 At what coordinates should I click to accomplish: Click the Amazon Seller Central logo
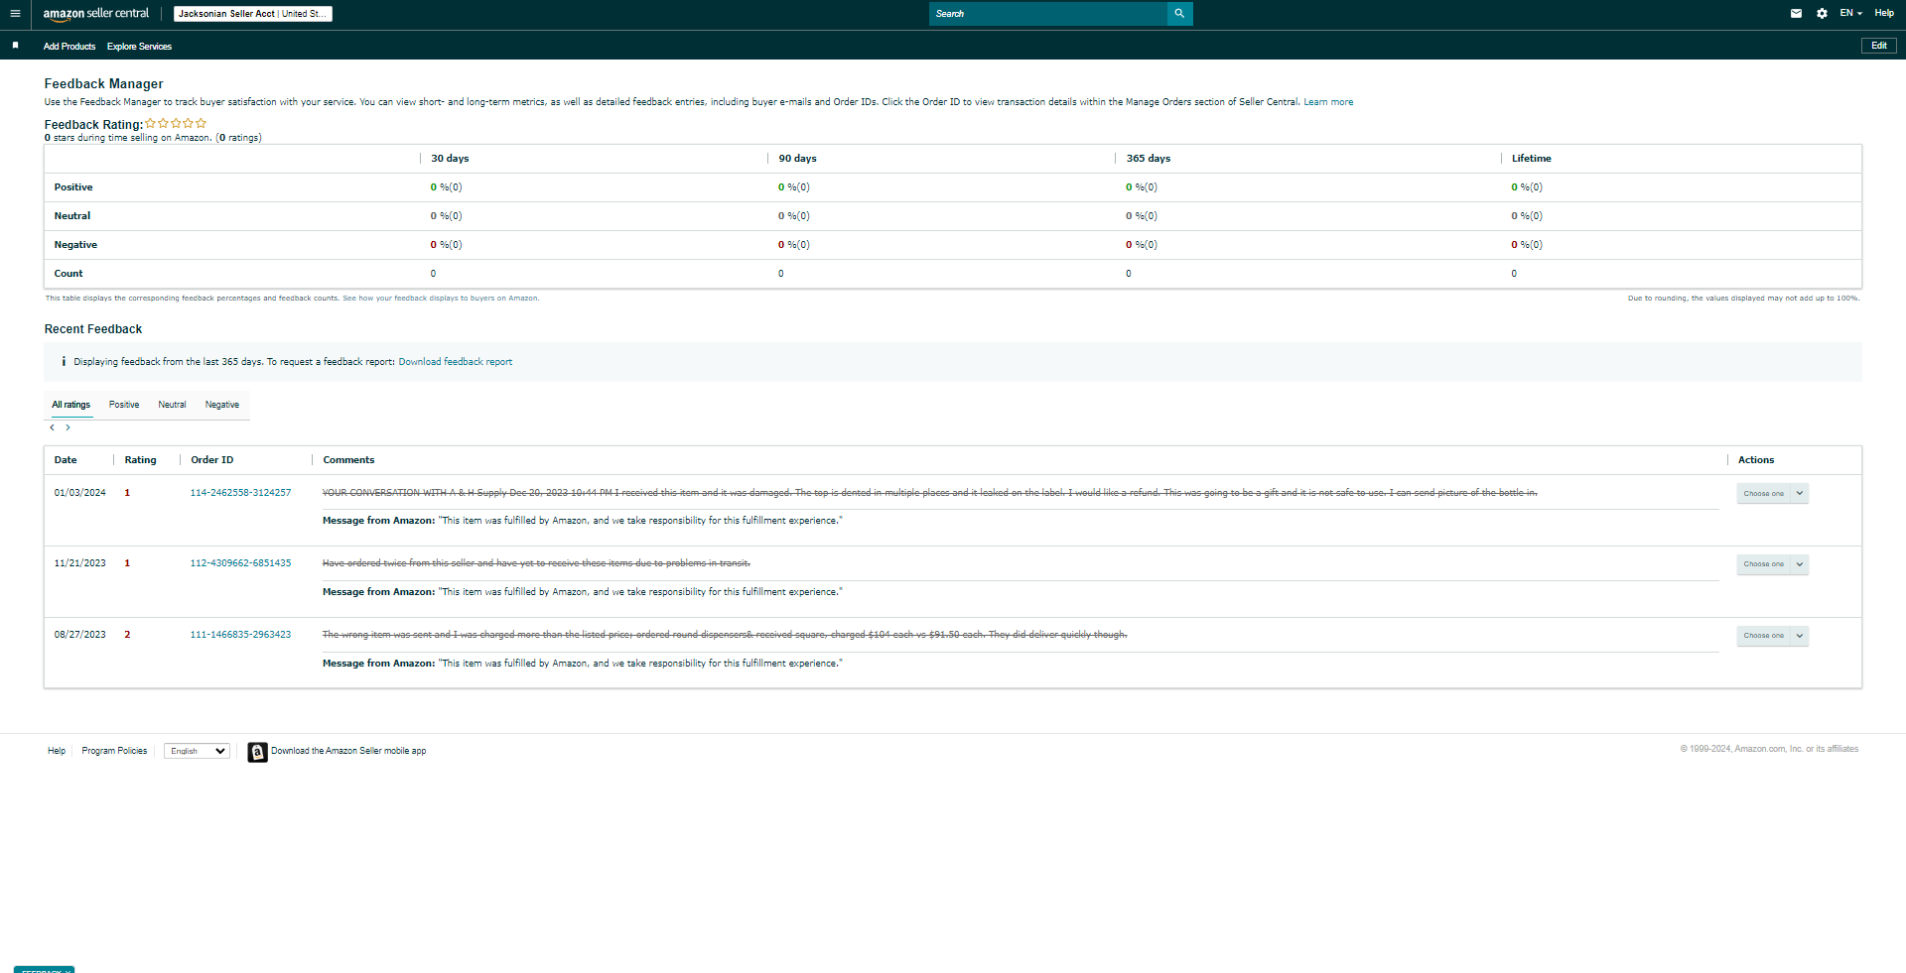[x=95, y=14]
